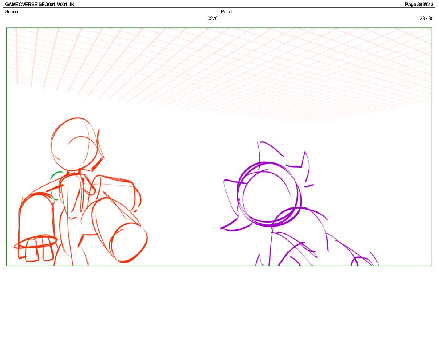Image resolution: width=439 pixels, height=339 pixels.
Task: Select the scene number '0270'
Action: tap(212, 19)
